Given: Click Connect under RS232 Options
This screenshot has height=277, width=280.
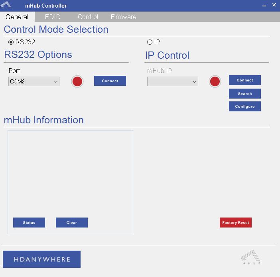Looking at the screenshot, I should tap(110, 81).
